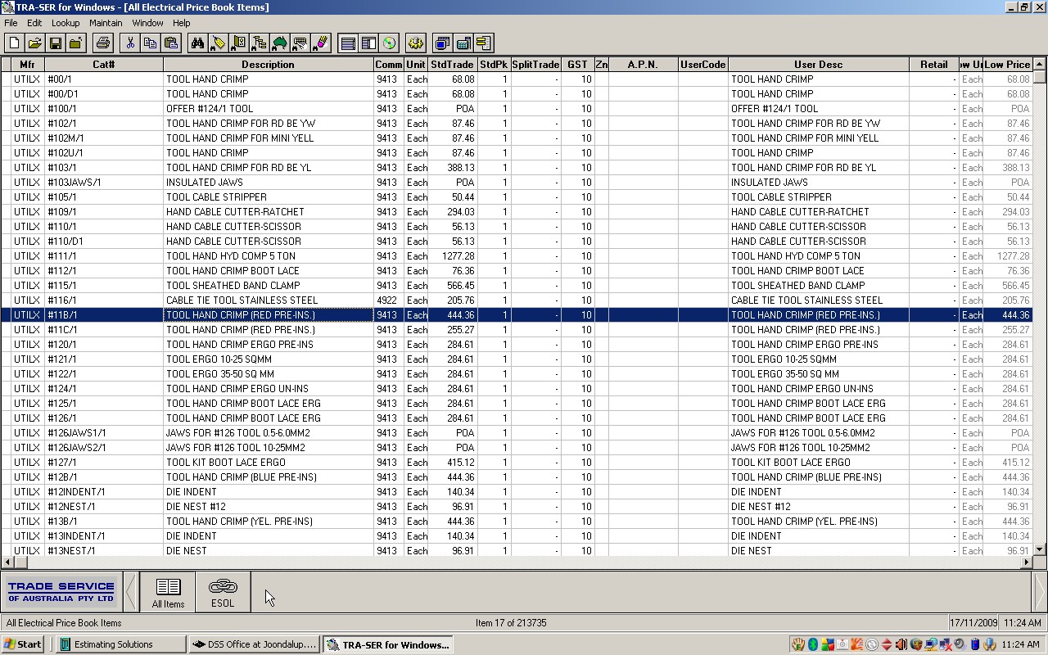Select the ESOL button
1048x655 pixels.
(x=223, y=592)
